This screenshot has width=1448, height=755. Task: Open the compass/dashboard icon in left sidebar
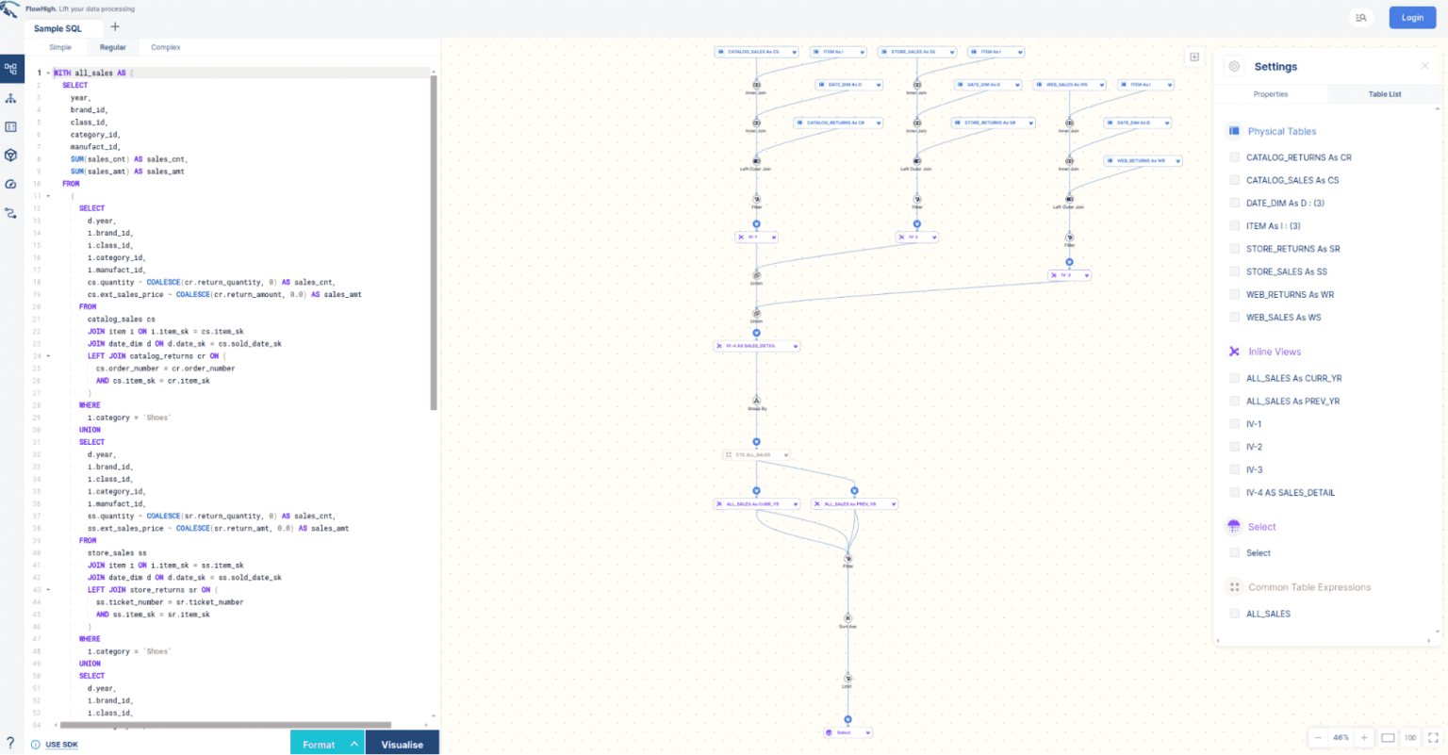(x=10, y=184)
